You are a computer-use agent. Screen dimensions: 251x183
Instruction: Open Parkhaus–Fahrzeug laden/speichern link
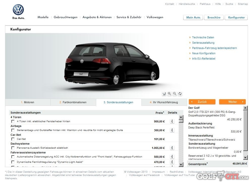214,48
